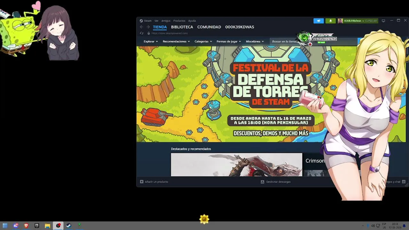Open the green joystick app in taskbar
409x230 pixels.
coord(79,226)
